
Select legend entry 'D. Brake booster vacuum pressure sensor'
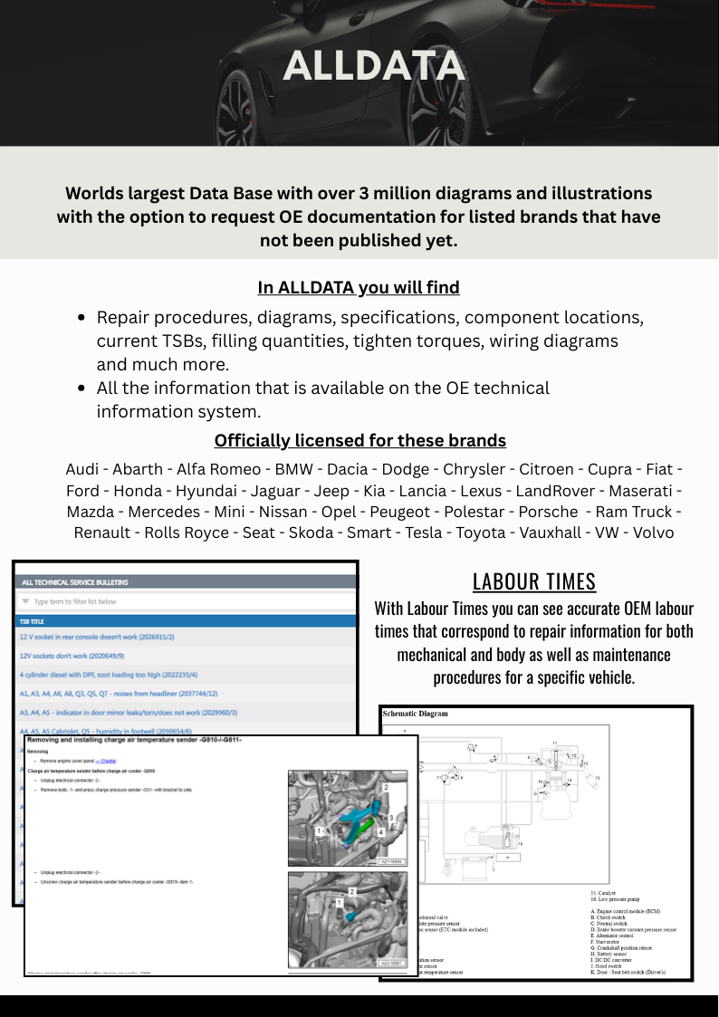tap(633, 929)
